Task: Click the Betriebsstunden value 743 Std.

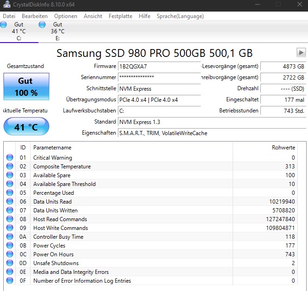Action: point(283,111)
